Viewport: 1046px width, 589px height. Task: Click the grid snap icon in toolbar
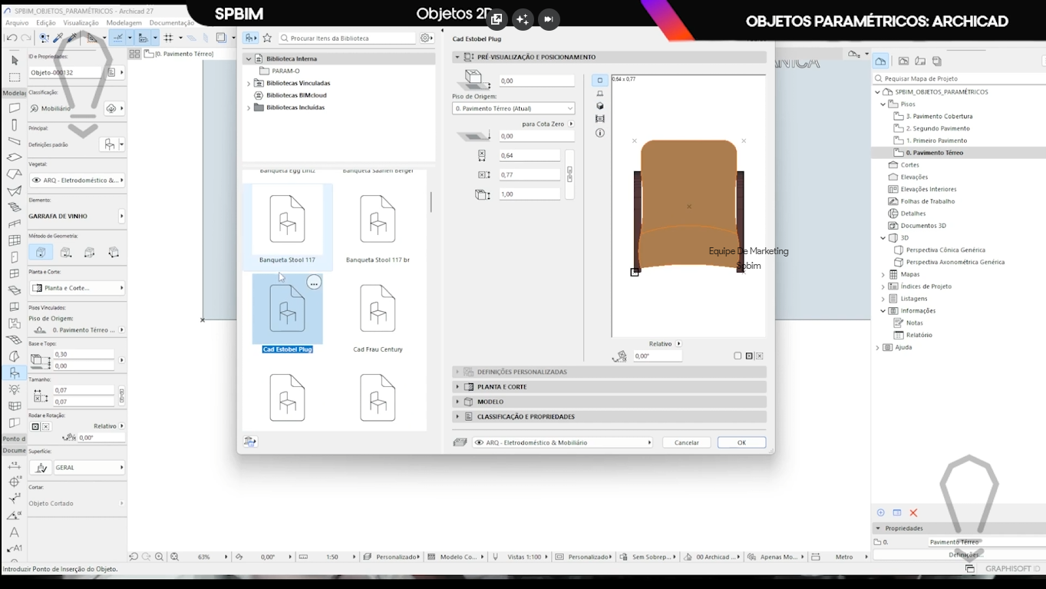[168, 38]
